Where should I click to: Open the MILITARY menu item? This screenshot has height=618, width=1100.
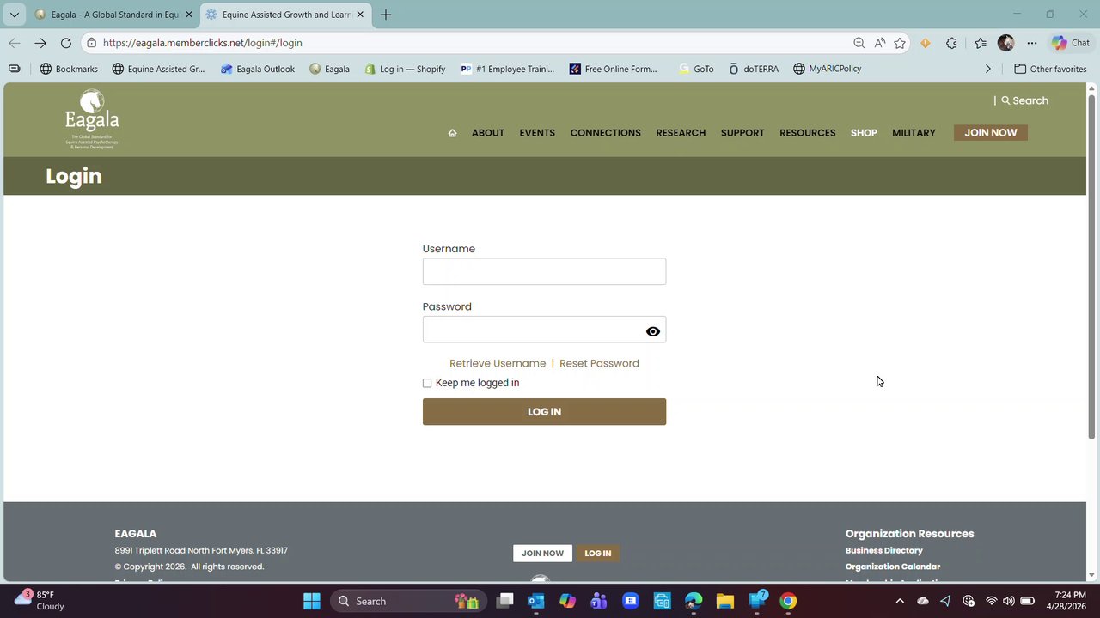914,133
